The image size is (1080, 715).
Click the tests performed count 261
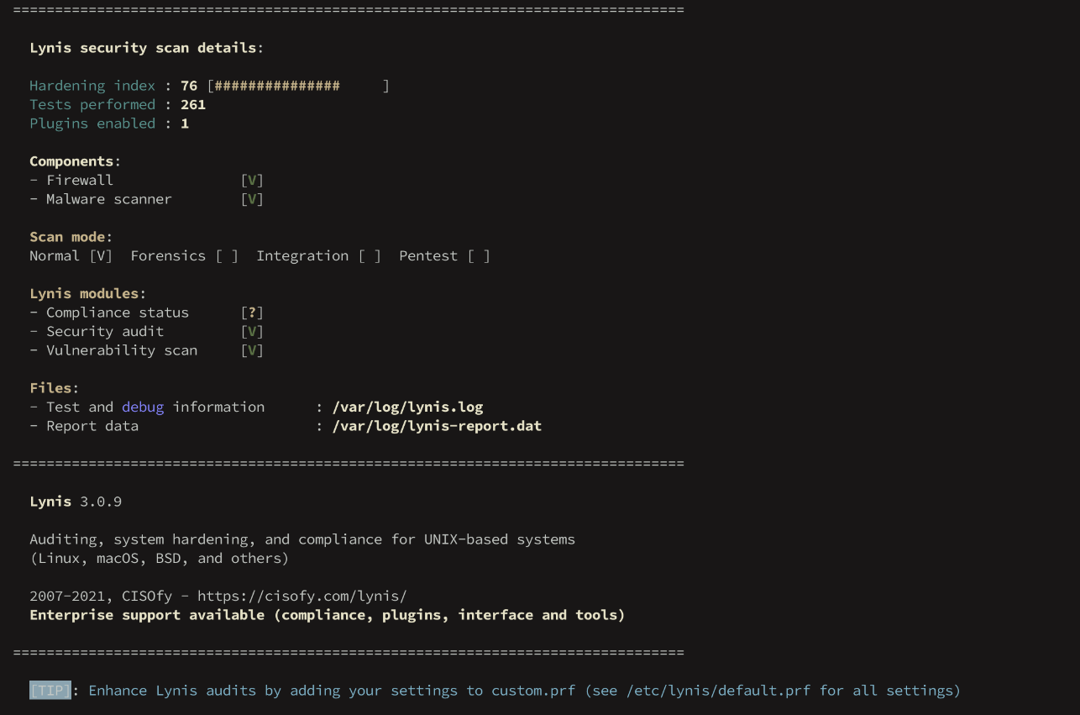click(x=193, y=104)
